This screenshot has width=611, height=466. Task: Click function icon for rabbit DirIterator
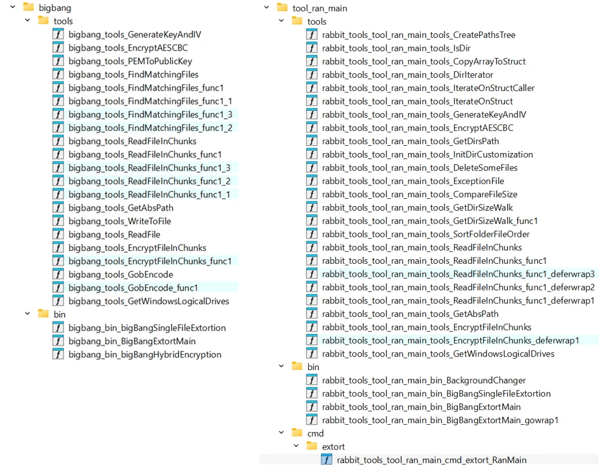(312, 75)
